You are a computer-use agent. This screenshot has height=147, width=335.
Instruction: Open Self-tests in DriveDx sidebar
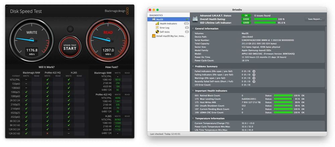[x=165, y=32]
